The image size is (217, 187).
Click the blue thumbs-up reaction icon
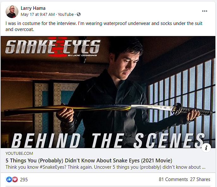coord(9,179)
